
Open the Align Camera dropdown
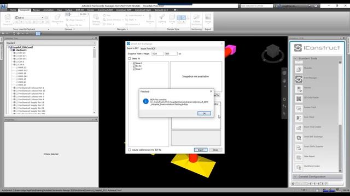75,20
